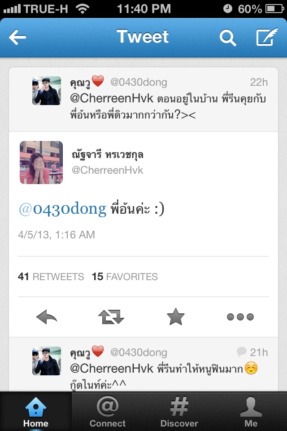
Task: Open the 21h reply tweet below
Action: tap(143, 364)
